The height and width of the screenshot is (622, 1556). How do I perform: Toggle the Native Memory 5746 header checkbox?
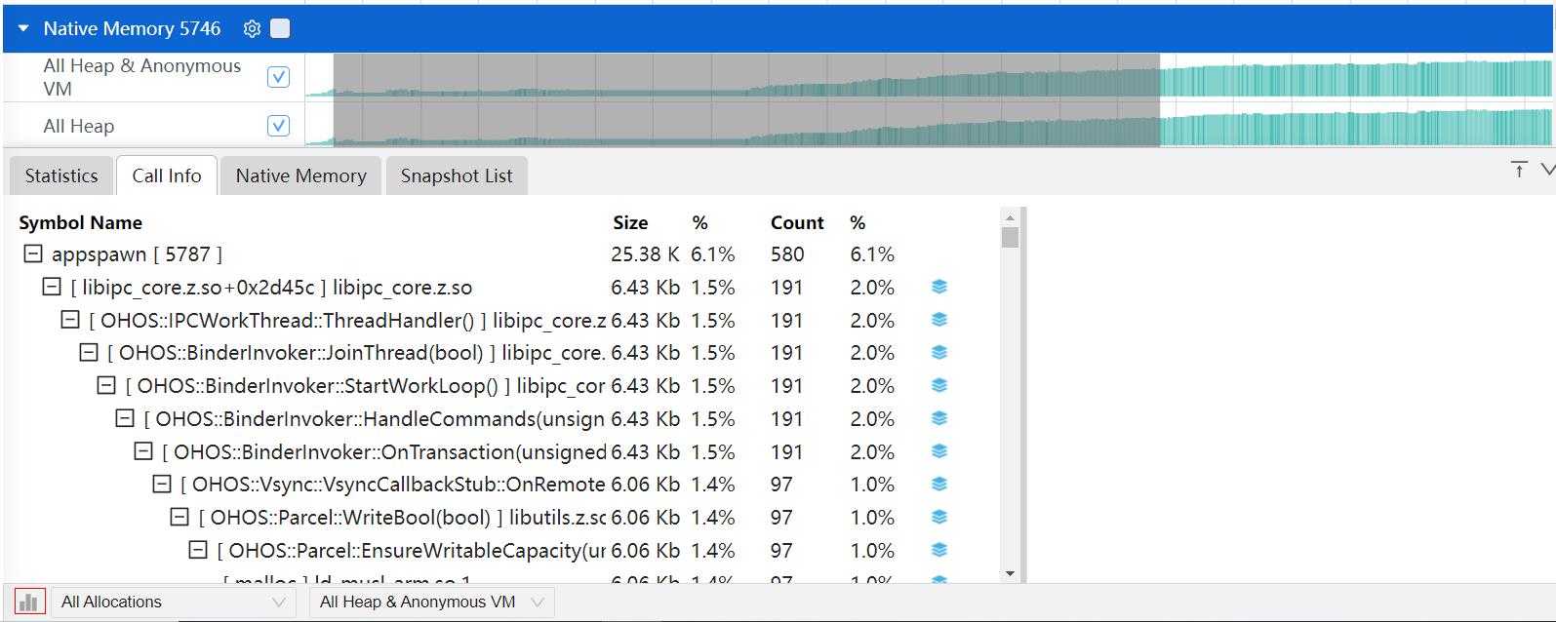click(280, 29)
